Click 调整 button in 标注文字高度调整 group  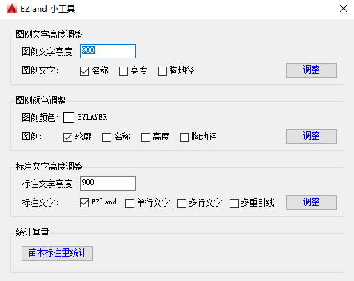click(311, 202)
